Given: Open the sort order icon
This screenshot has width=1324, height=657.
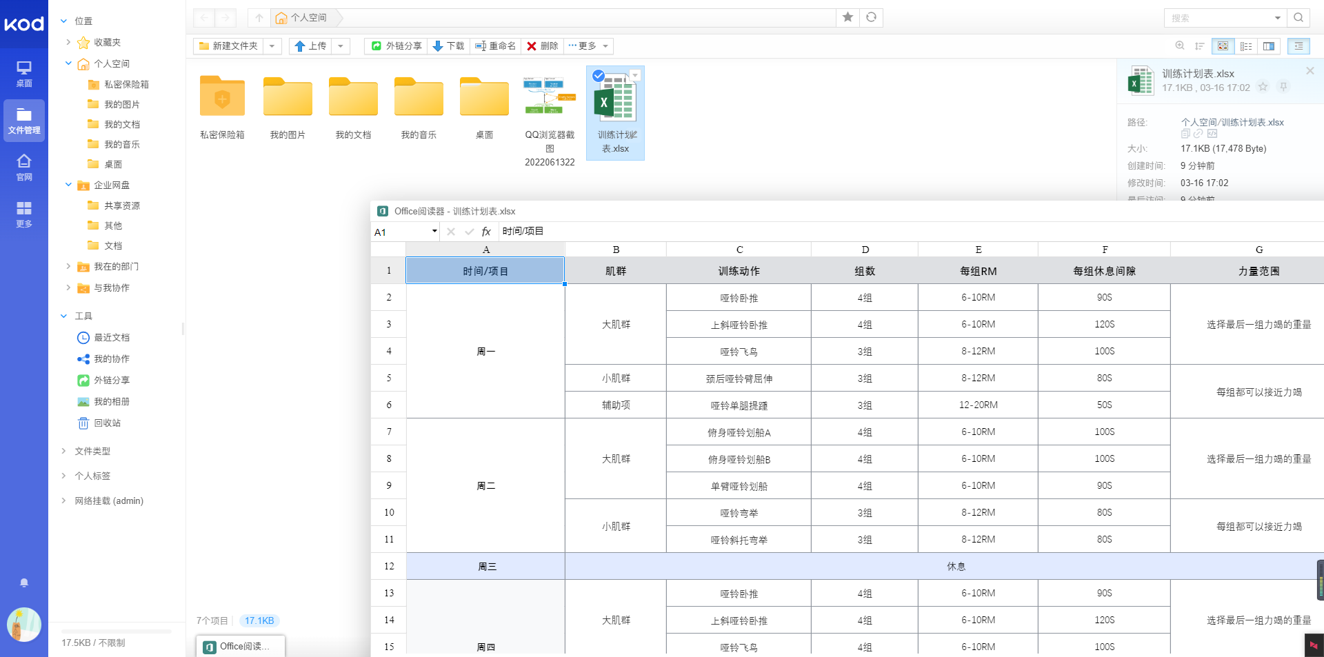Looking at the screenshot, I should pyautogui.click(x=1200, y=46).
